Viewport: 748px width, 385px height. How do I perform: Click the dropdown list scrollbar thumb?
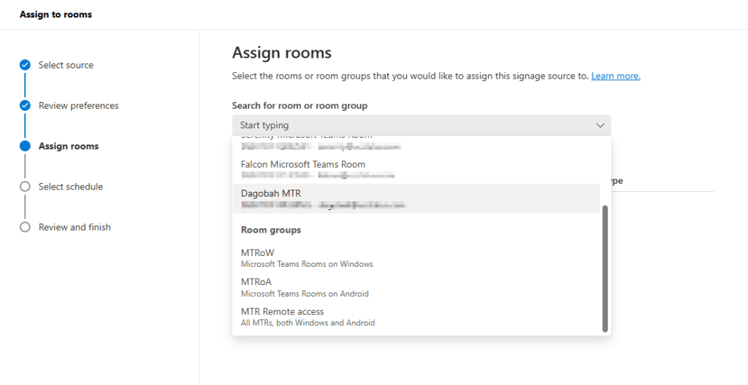tap(605, 268)
